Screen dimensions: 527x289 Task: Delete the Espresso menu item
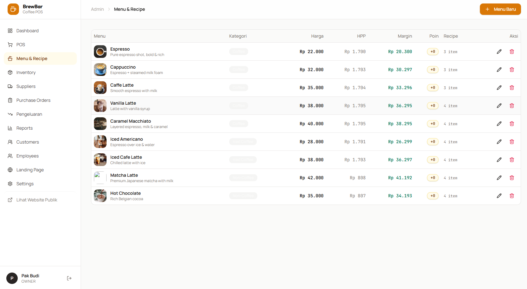pos(512,52)
